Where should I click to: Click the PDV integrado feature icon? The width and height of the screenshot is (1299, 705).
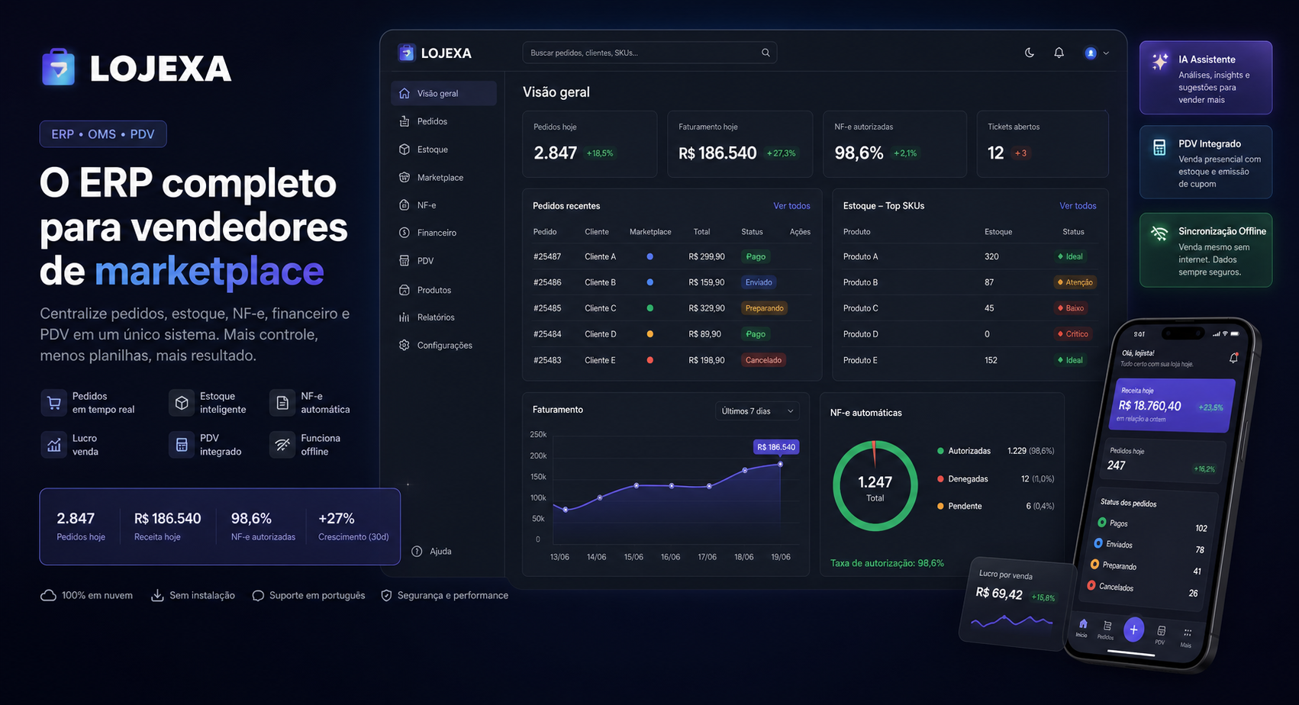[182, 445]
